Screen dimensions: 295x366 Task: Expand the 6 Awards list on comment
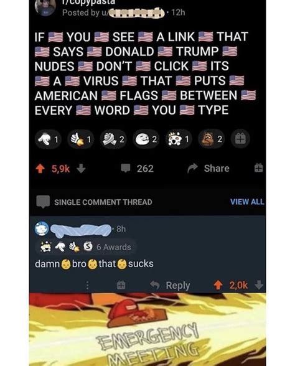coord(85,247)
